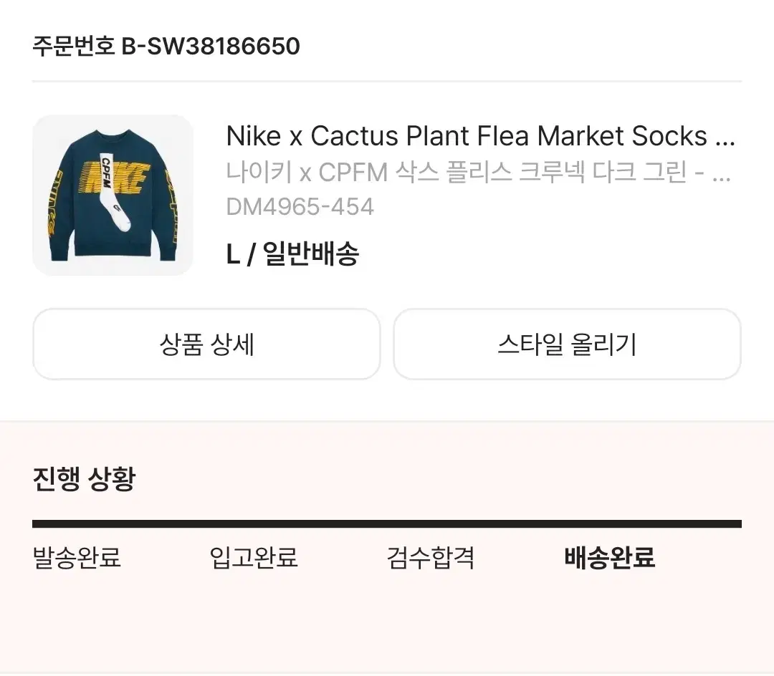Tap the 진행 상황 progress heading
Image resolution: width=774 pixels, height=676 pixels.
click(84, 478)
